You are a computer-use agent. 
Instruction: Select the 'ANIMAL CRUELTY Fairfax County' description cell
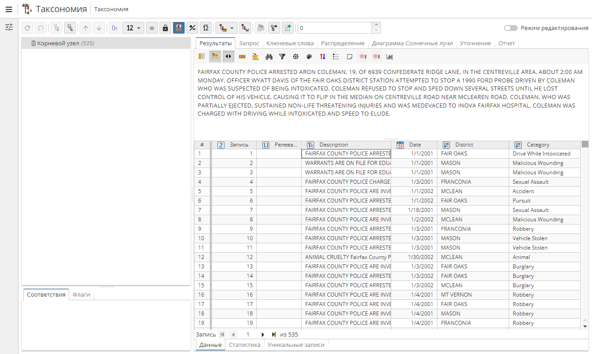[x=346, y=257]
